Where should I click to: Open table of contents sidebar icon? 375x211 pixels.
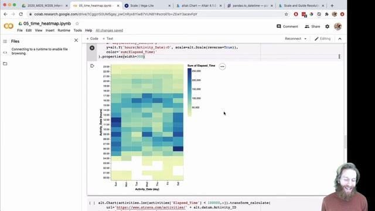[x=5, y=42]
